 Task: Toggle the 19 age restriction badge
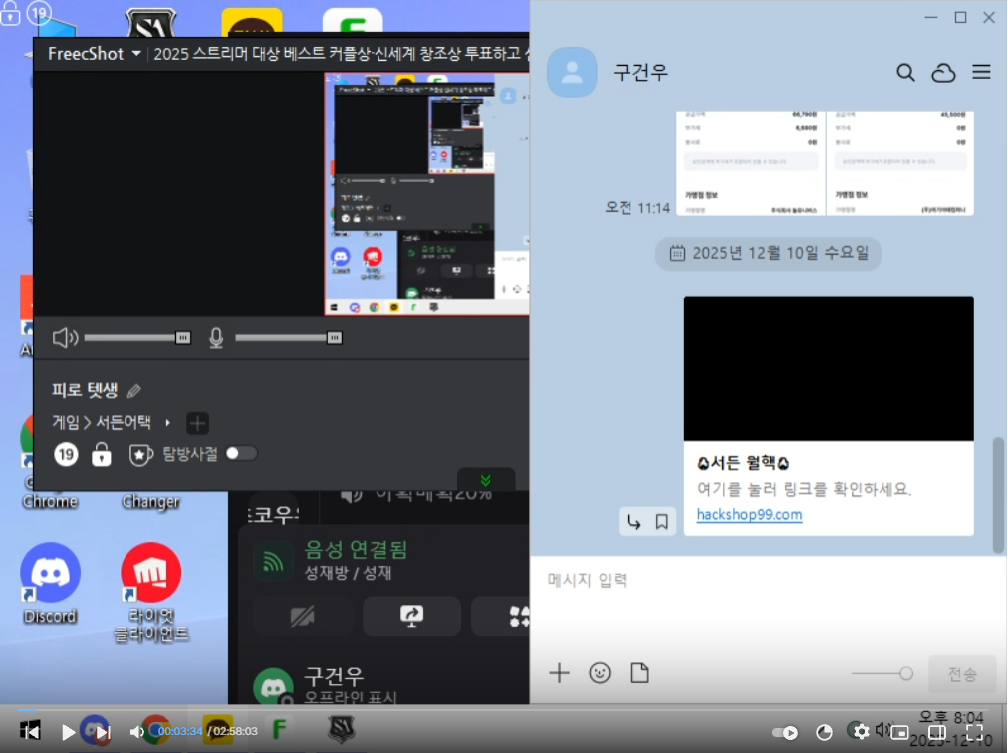pos(66,455)
